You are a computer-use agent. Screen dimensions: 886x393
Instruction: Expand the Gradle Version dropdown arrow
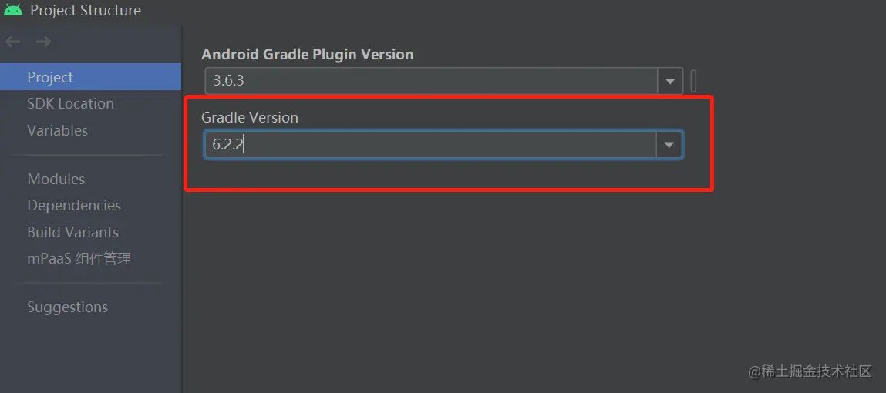(669, 145)
